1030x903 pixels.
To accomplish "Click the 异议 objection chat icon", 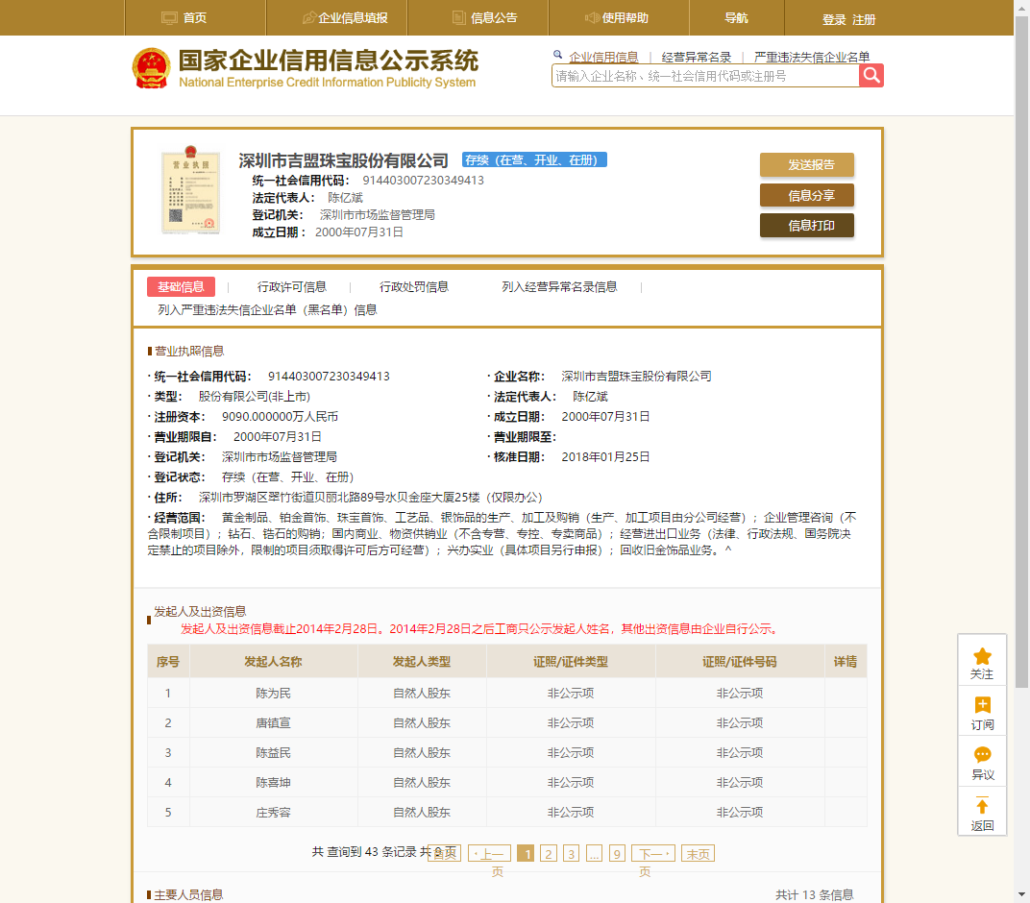I will click(982, 756).
